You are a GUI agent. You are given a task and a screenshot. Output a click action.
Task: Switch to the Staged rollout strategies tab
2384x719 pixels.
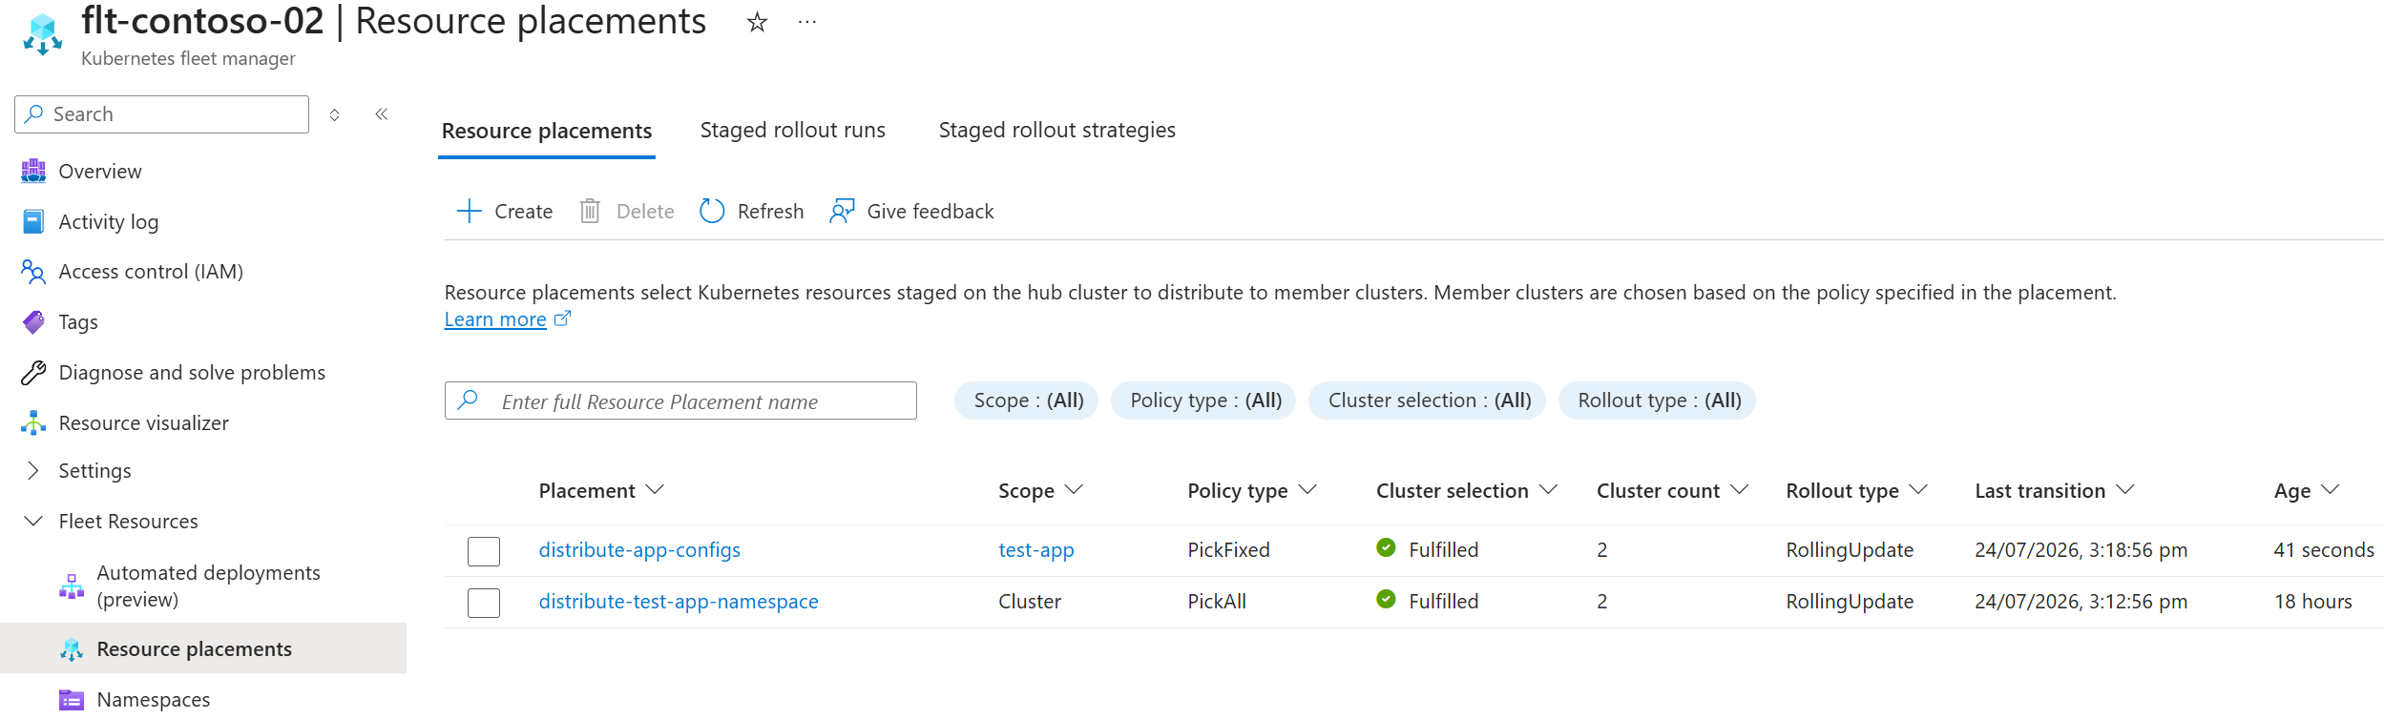pyautogui.click(x=1057, y=130)
